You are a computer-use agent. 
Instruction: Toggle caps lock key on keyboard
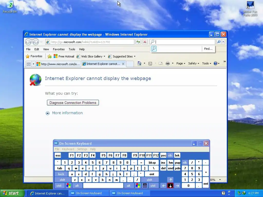61,174
